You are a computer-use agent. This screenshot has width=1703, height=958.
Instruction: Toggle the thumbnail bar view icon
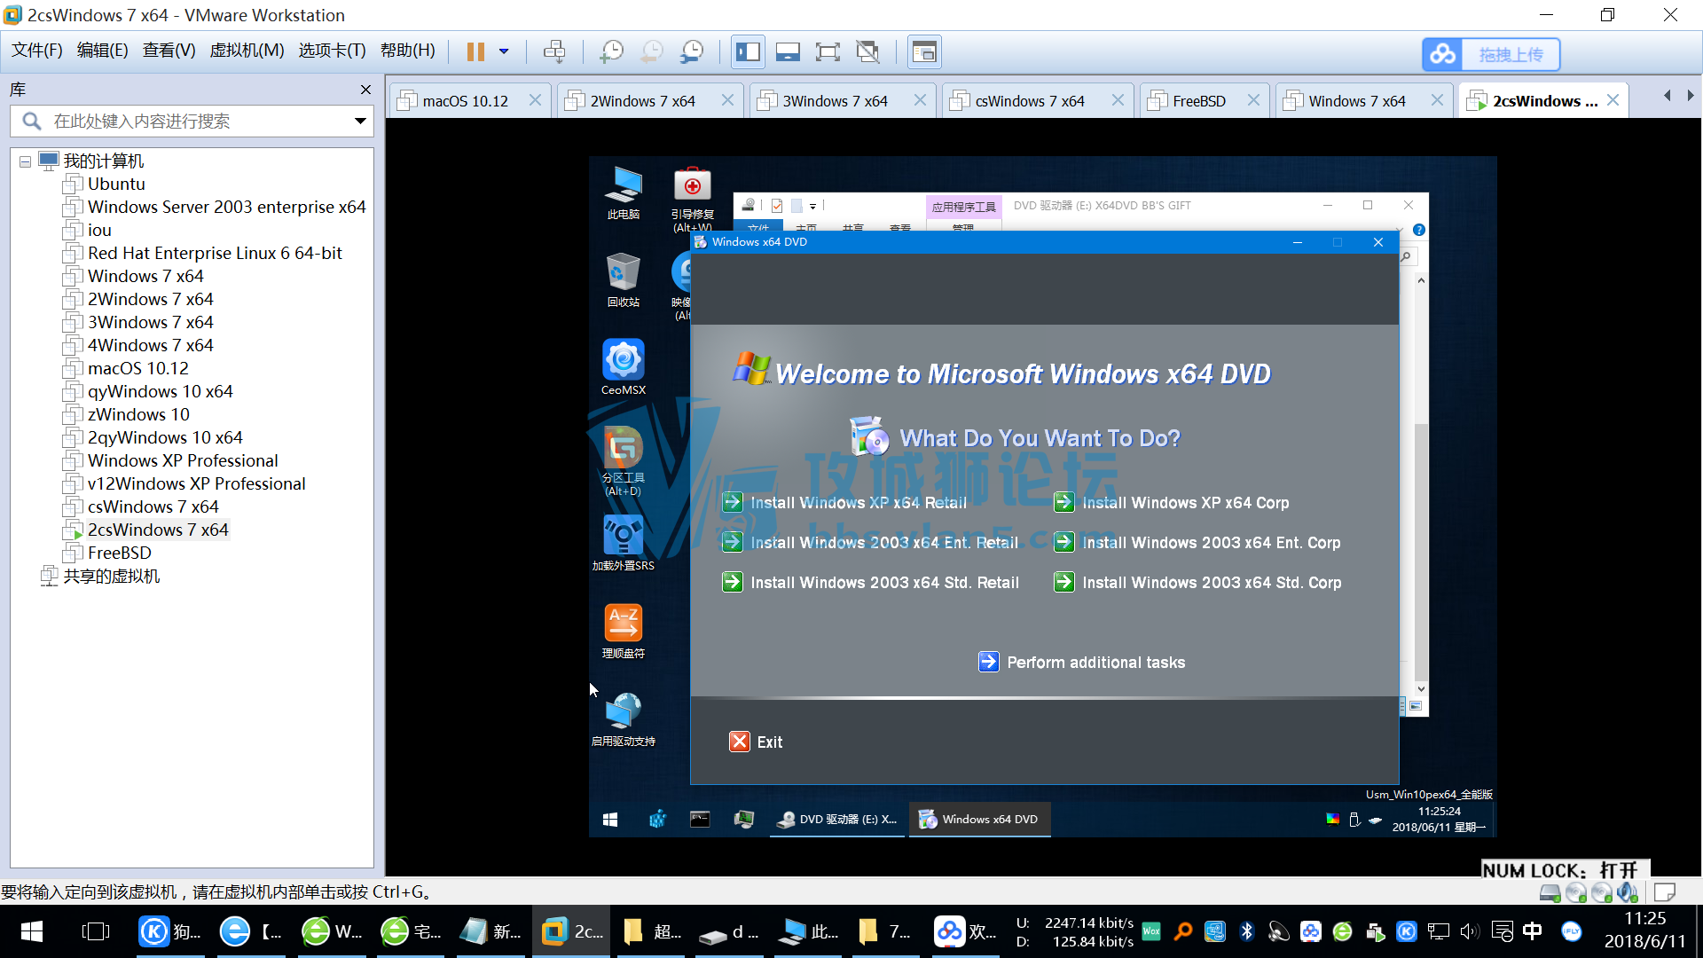click(788, 51)
